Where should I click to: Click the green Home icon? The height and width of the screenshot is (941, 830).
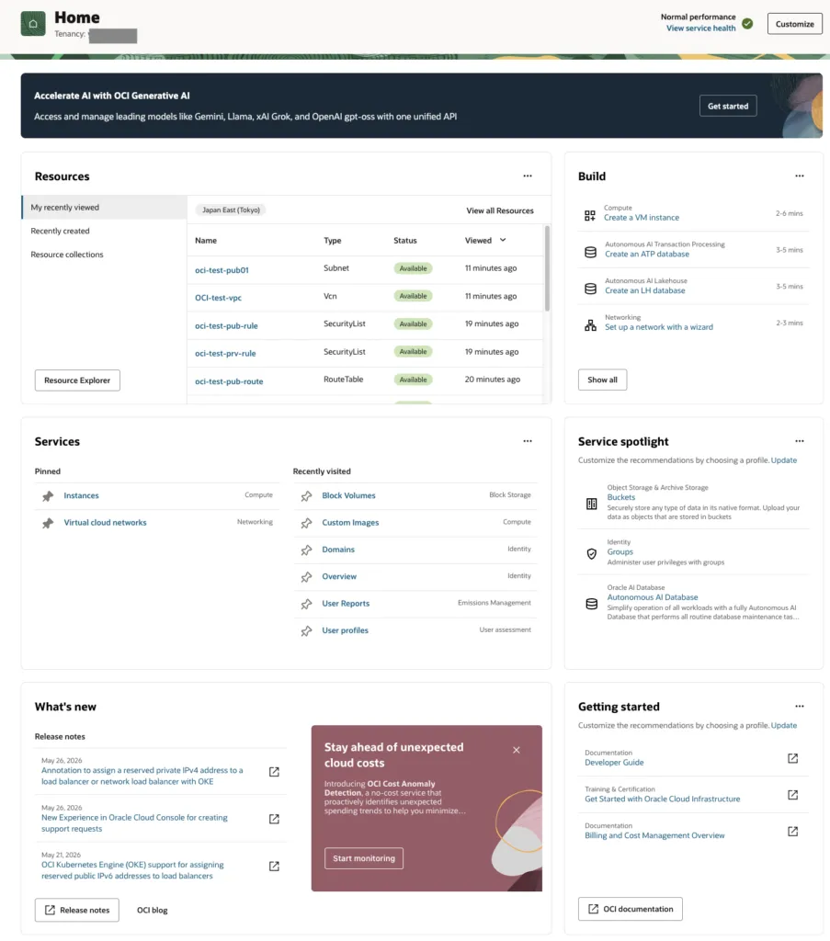33,24
